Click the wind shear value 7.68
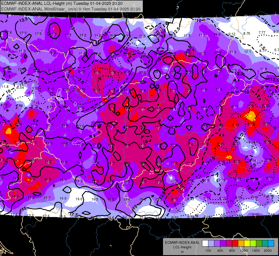The width and height of the screenshot is (279, 256). [x=268, y=160]
